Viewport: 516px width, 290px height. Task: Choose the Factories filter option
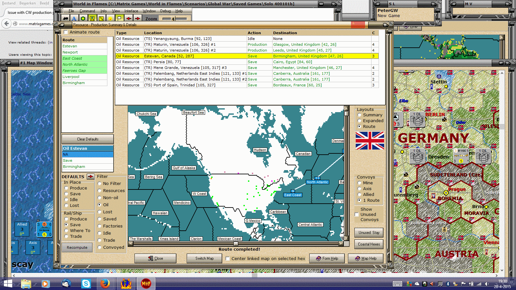click(100, 226)
